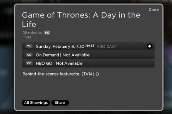Image resolution: width=172 pixels, height=114 pixels.
Task: Click "Not Available" in the On Demand row
Action: coord(76,55)
